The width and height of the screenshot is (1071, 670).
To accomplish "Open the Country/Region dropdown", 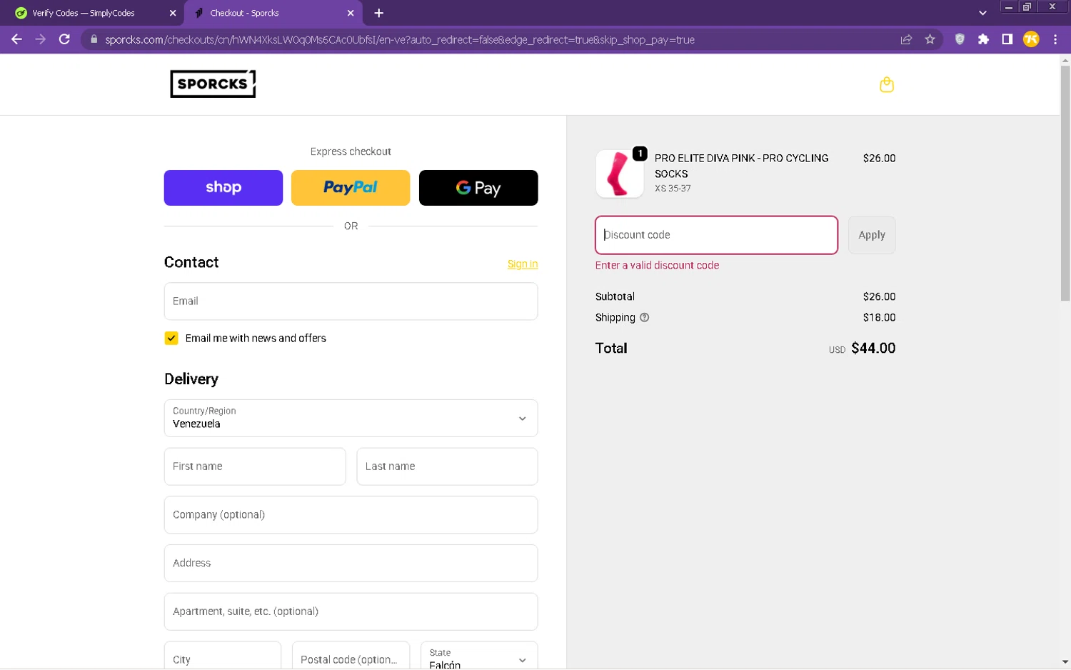I will tap(351, 418).
